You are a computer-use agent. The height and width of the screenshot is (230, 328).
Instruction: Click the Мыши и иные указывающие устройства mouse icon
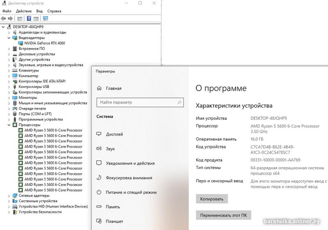(15, 103)
